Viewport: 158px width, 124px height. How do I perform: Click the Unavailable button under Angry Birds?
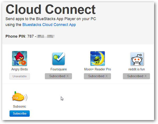(x=19, y=76)
